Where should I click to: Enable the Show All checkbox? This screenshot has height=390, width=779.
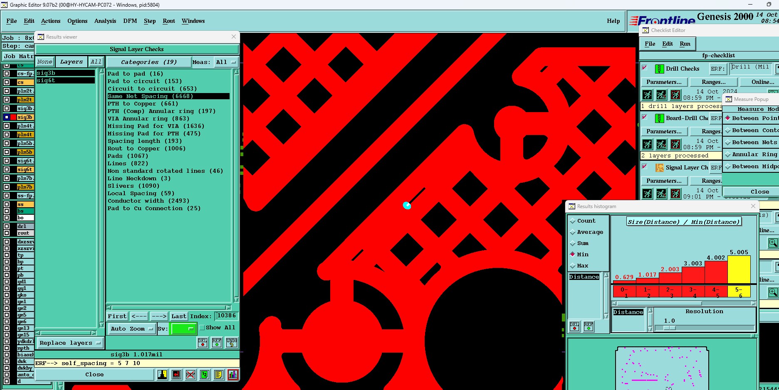[202, 328]
